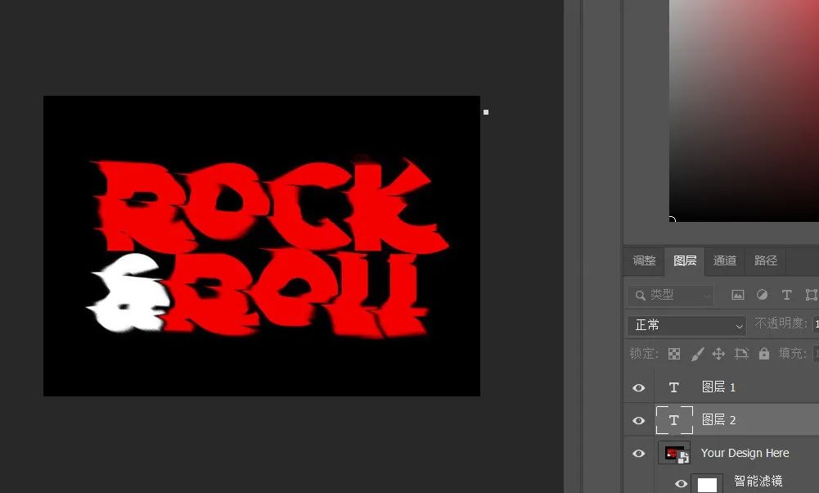Select the 智能滤镜 white mask thumbnail
The height and width of the screenshot is (493, 819).
pos(707,484)
